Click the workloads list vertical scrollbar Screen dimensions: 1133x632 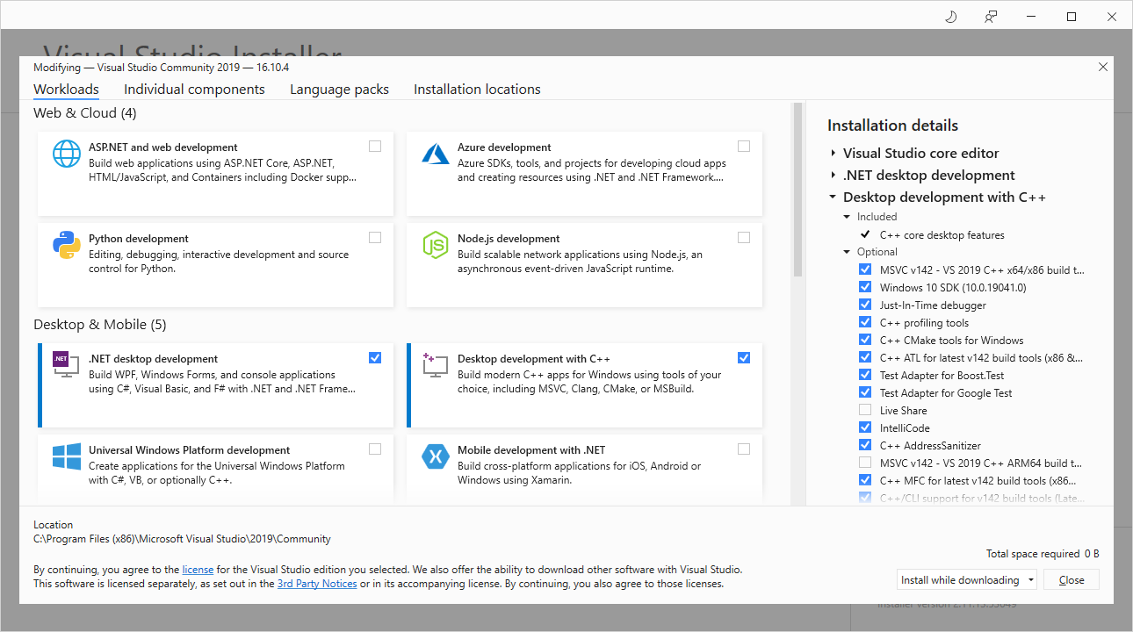click(x=798, y=189)
